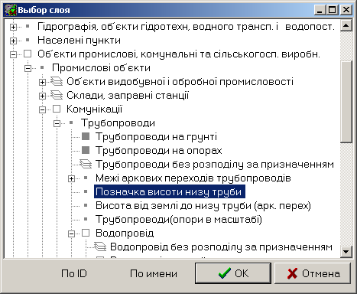The image size is (357, 294).
Task: Expand Межі аркових переходів трубопроводів
Action: 71,178
